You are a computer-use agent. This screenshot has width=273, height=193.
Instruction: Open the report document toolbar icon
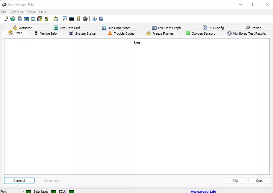coord(19,19)
